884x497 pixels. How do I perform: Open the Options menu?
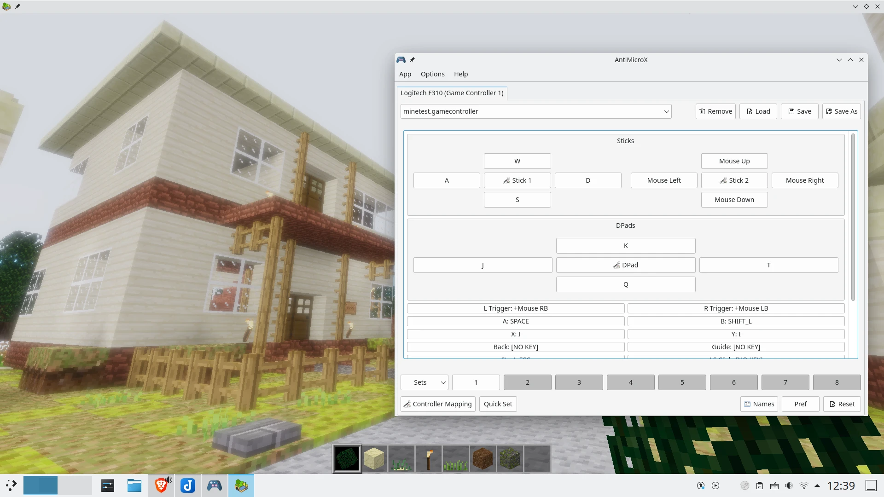click(x=432, y=74)
